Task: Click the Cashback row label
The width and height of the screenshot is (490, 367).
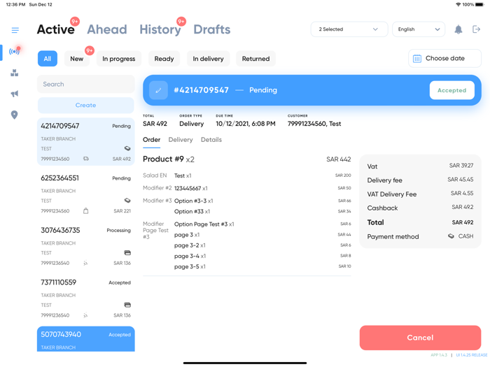Action: click(382, 208)
